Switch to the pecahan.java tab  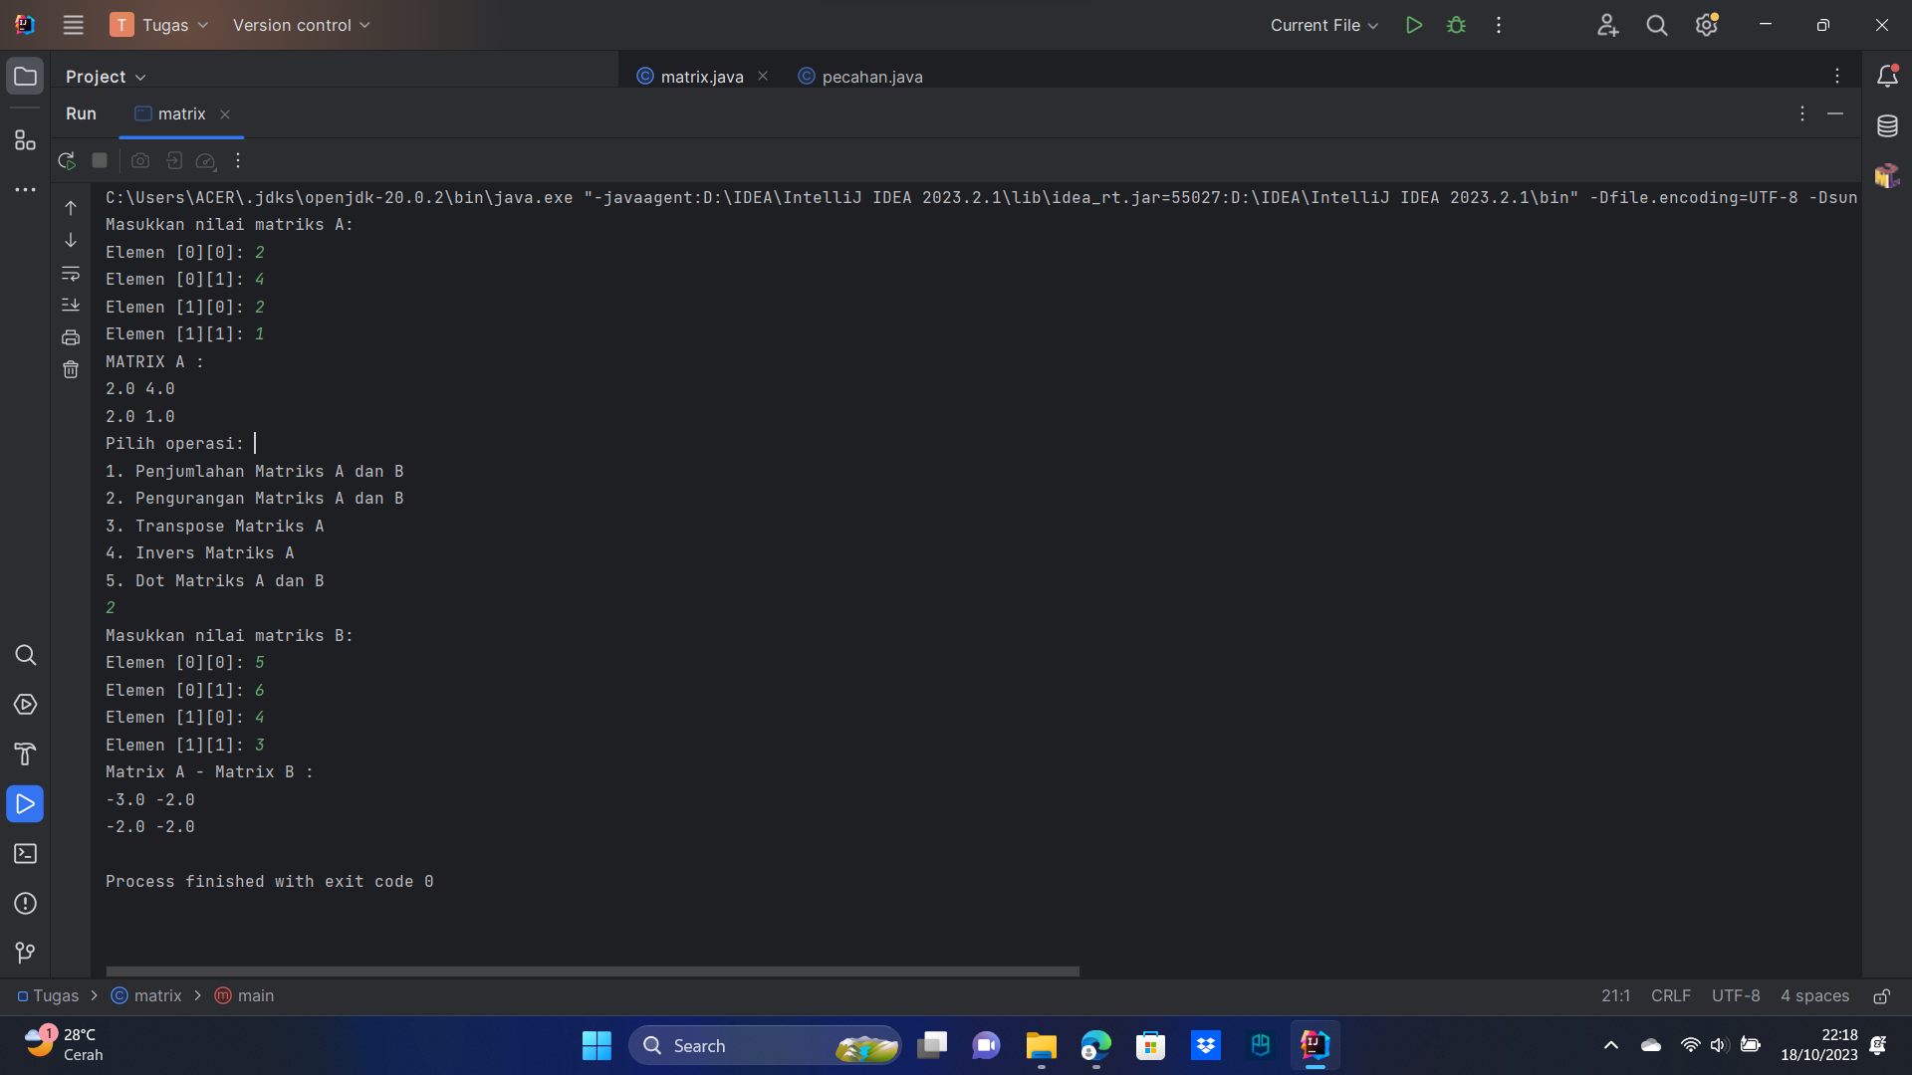[871, 76]
